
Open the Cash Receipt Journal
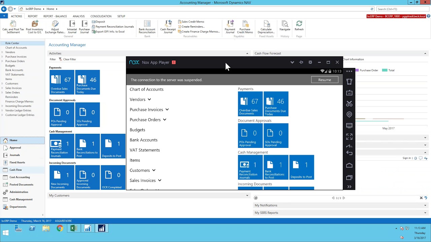click(x=168, y=27)
